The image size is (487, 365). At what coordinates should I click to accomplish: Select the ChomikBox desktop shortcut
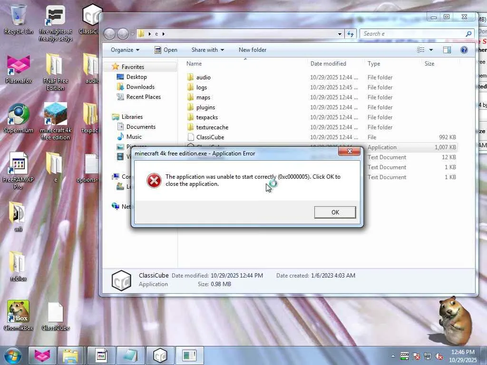19,316
